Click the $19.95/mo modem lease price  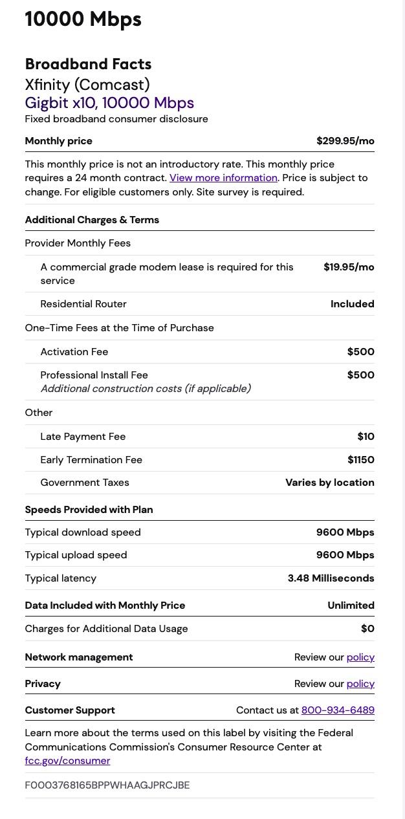tap(349, 267)
